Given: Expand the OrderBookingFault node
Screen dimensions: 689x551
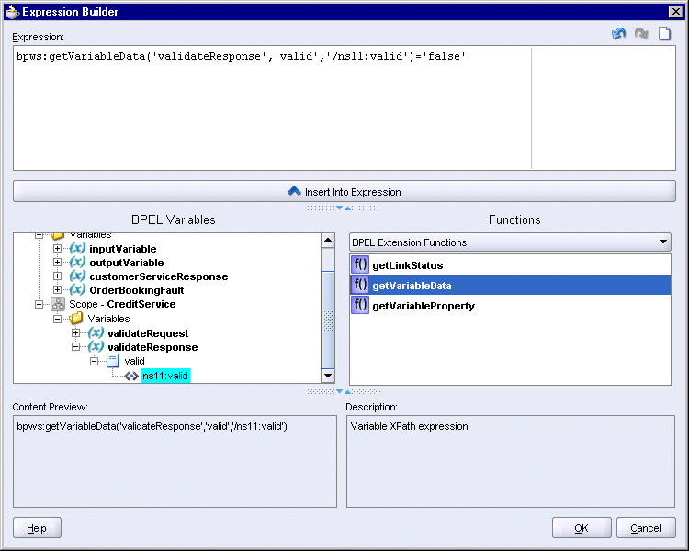Looking at the screenshot, I should pos(57,289).
